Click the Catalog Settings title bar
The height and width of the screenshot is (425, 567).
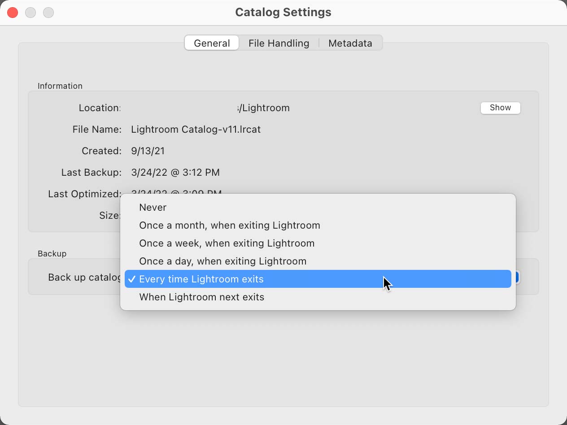coord(283,12)
